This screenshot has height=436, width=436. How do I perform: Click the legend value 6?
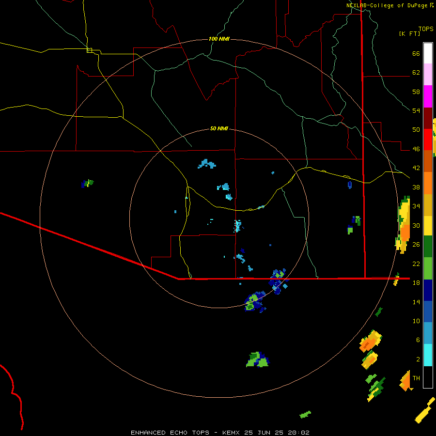tap(418, 340)
